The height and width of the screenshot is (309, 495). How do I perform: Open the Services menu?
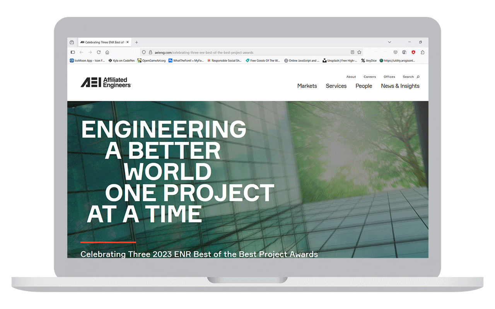336,86
